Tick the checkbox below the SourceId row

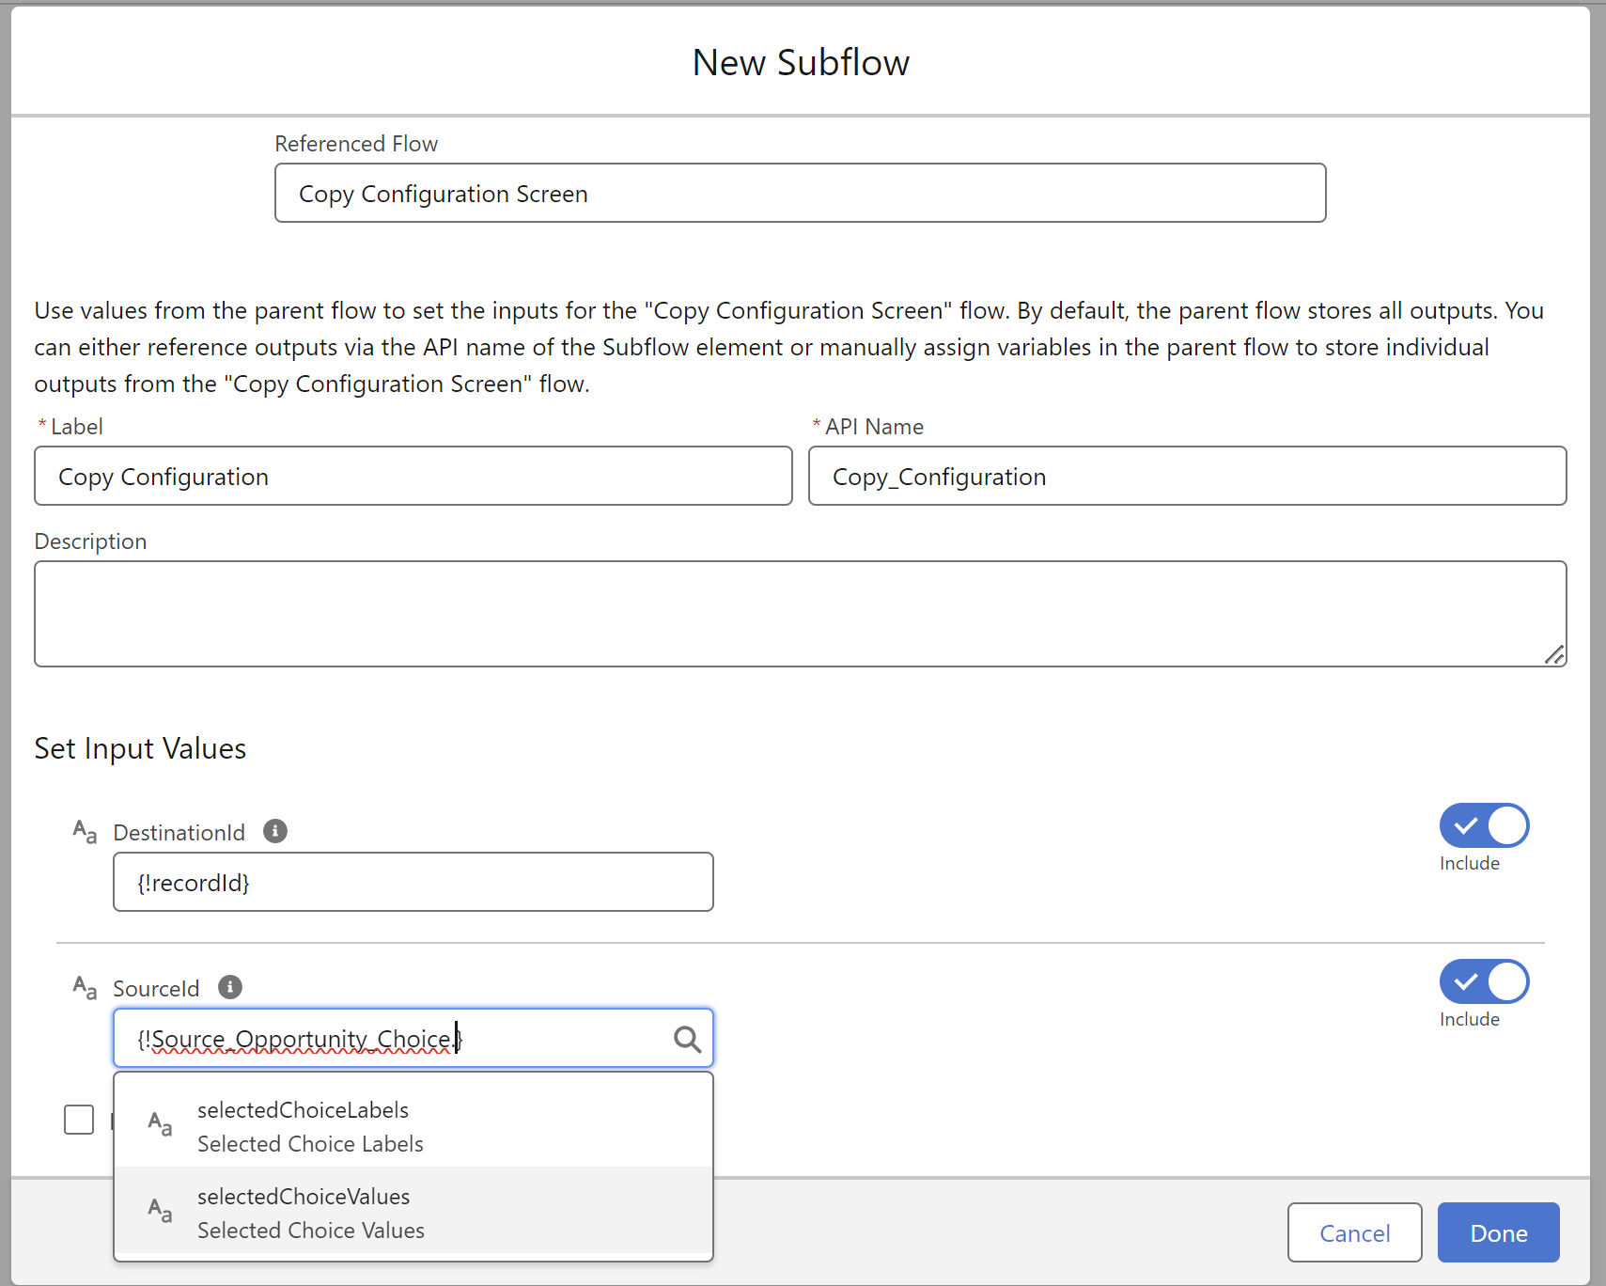pos(79,1120)
